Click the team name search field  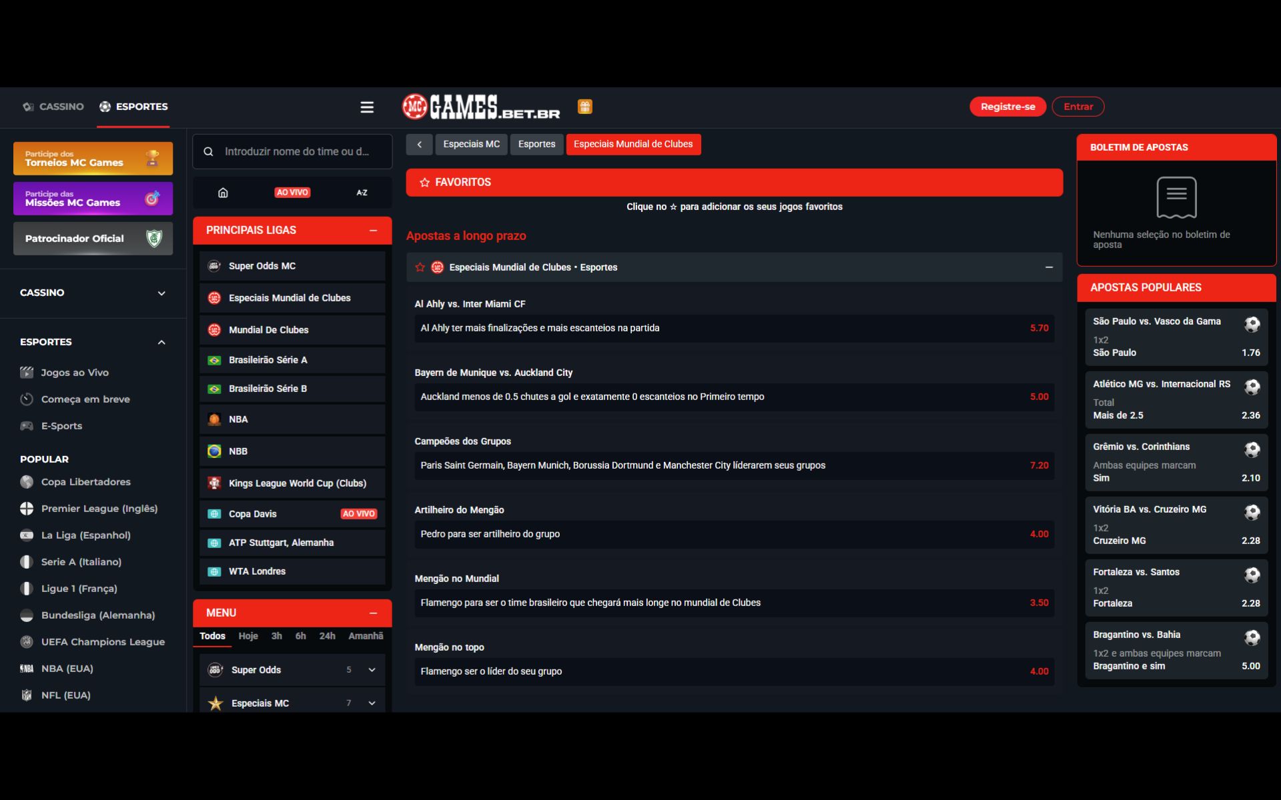(297, 152)
